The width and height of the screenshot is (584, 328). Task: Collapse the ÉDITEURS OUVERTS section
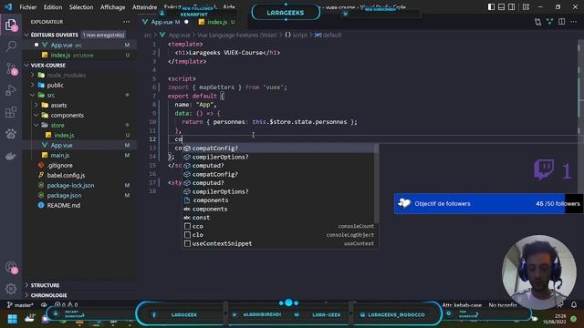[26, 35]
